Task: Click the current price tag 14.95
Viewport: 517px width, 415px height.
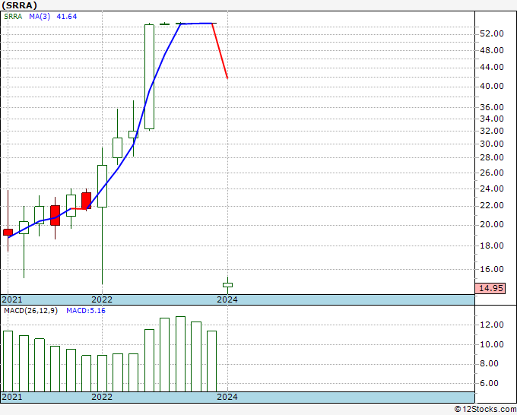Action: point(490,288)
